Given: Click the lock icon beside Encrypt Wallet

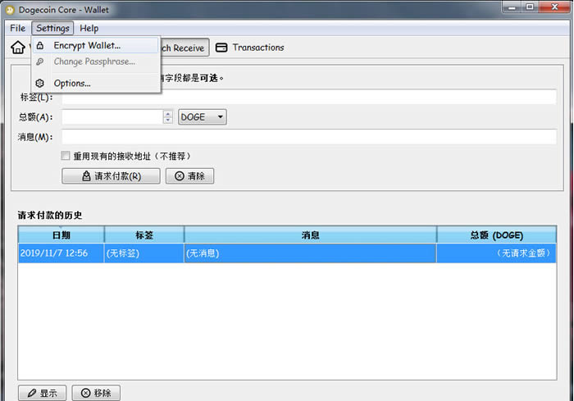Looking at the screenshot, I should [39, 46].
